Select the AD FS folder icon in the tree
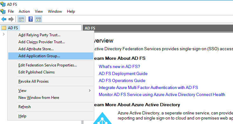Viewport: 233px width, 124px height. click(4, 28)
